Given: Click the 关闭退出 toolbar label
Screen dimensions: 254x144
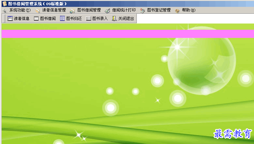Looking at the screenshot, I should click(126, 19).
